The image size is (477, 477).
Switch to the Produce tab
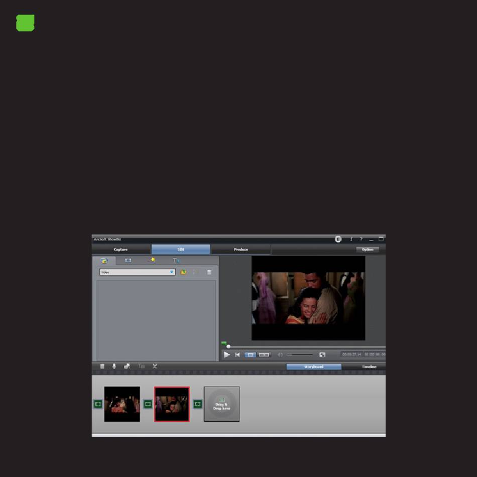pyautogui.click(x=241, y=250)
